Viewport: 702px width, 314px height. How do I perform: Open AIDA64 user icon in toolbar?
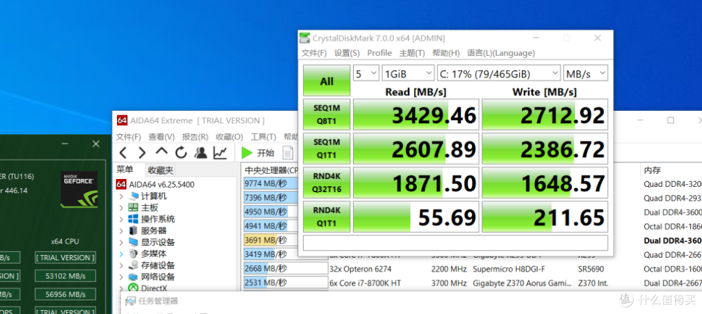point(200,152)
